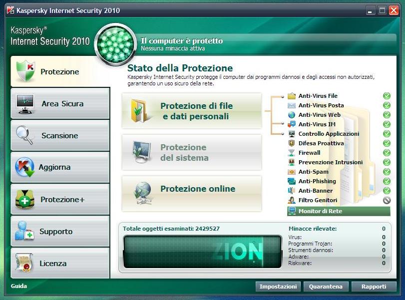Toggle Anti-Virus Web green status check
Viewport: 405px width, 300px height.
(387, 115)
